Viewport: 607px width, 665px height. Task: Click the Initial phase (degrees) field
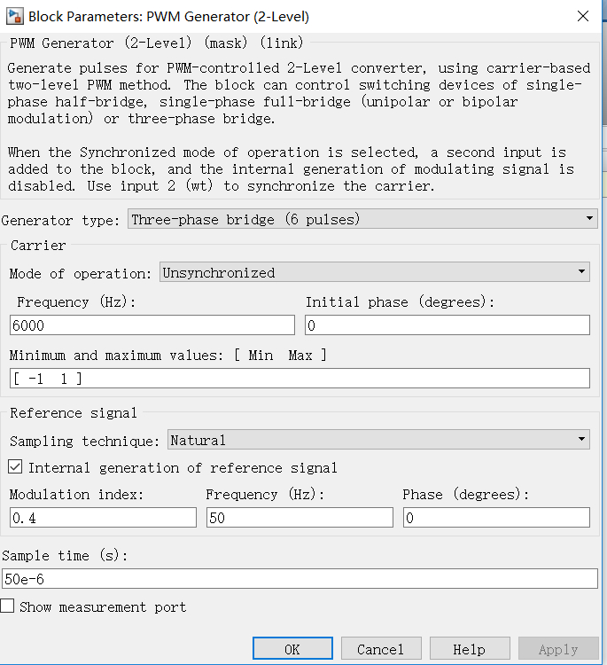(447, 325)
